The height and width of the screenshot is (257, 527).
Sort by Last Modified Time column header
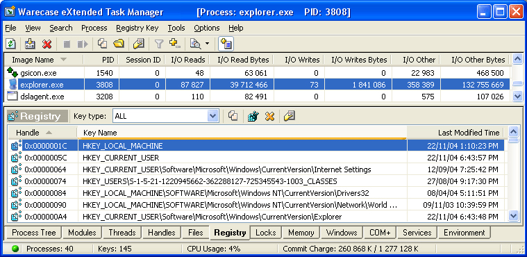point(455,133)
